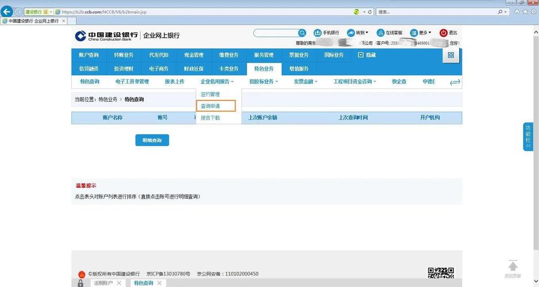Click the double-arrow scroll icon in submenu bar
The height and width of the screenshot is (287, 539).
455,82
